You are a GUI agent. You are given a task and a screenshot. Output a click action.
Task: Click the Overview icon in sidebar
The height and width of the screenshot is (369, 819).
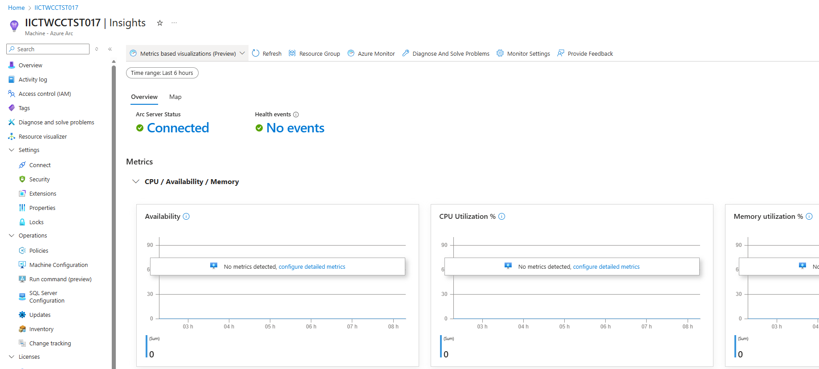point(12,65)
